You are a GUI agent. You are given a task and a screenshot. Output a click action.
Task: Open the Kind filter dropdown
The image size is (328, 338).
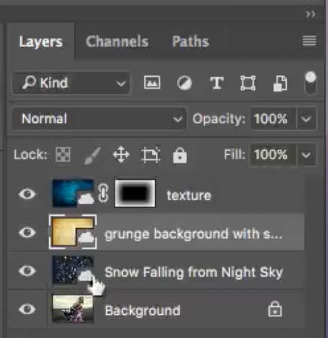(71, 83)
